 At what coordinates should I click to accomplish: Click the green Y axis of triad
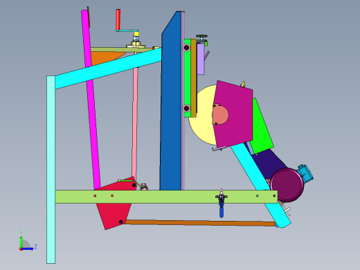tap(21, 242)
